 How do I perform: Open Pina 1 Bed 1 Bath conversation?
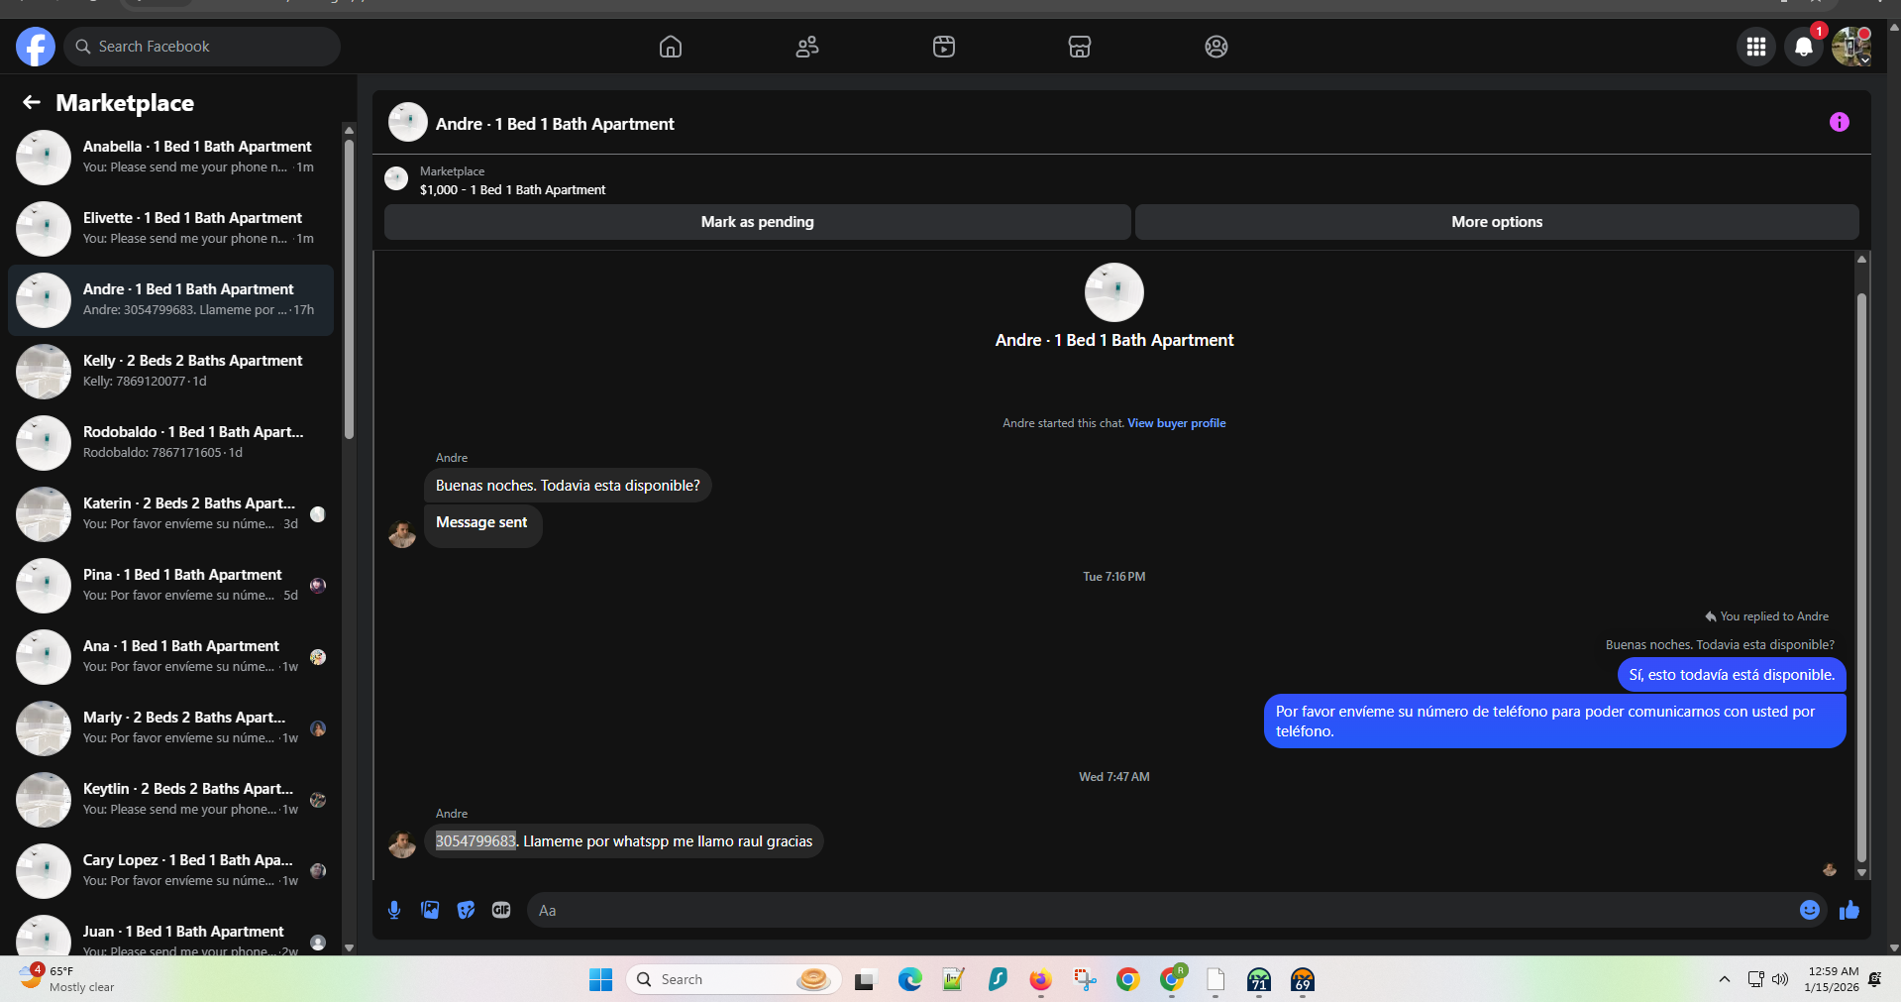tap(170, 586)
